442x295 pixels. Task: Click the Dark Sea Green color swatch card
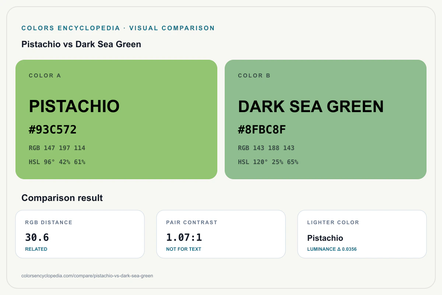[x=326, y=119]
